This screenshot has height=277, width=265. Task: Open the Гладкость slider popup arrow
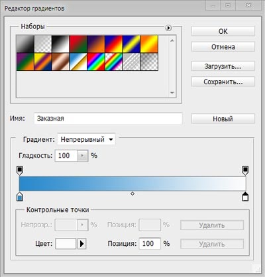pos(82,156)
